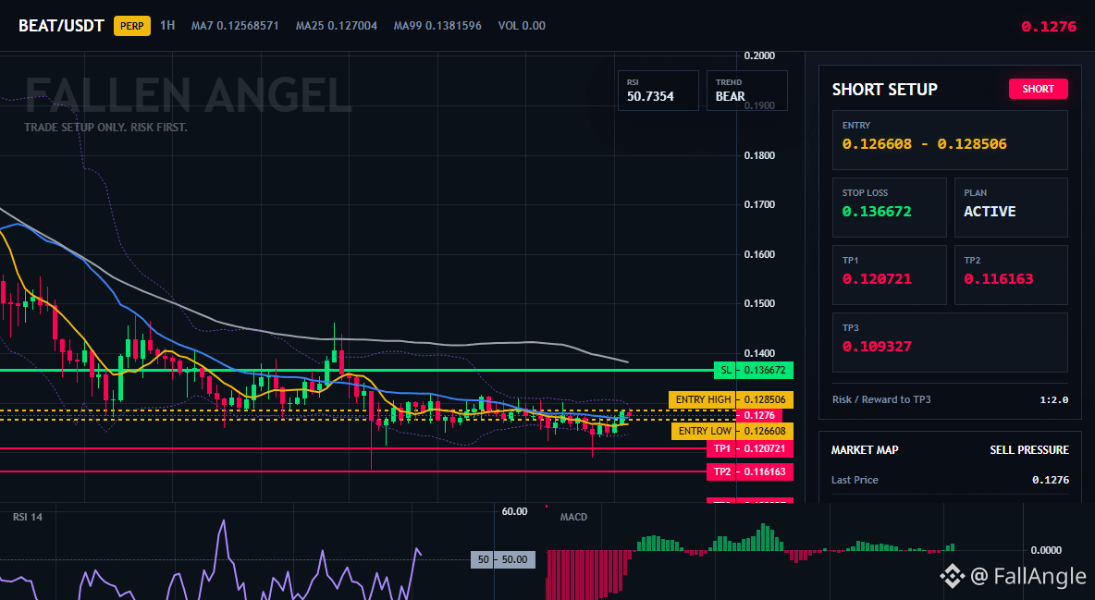The image size is (1095, 600).
Task: Click the VOL 0.00 label
Action: click(522, 26)
